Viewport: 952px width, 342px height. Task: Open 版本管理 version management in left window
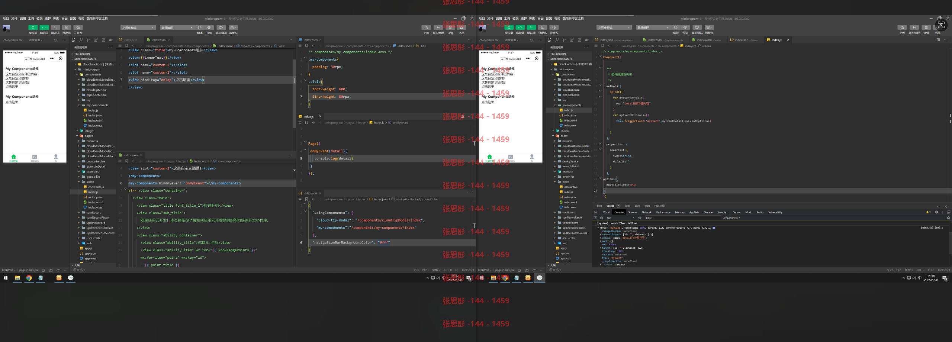tap(438, 28)
